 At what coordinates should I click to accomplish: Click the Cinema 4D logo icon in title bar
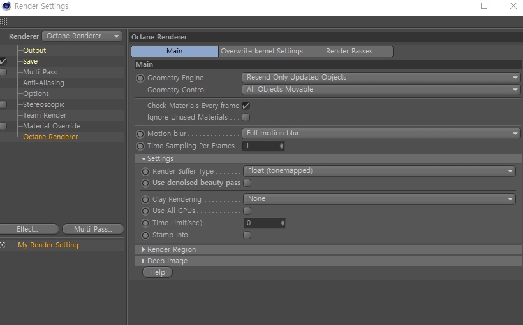pos(6,6)
